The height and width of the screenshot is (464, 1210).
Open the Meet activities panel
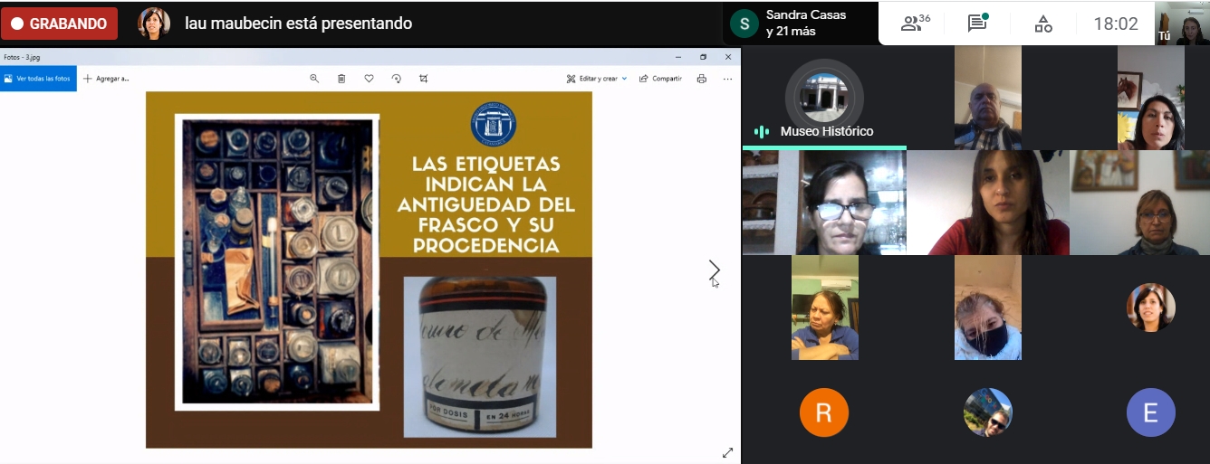(1043, 24)
